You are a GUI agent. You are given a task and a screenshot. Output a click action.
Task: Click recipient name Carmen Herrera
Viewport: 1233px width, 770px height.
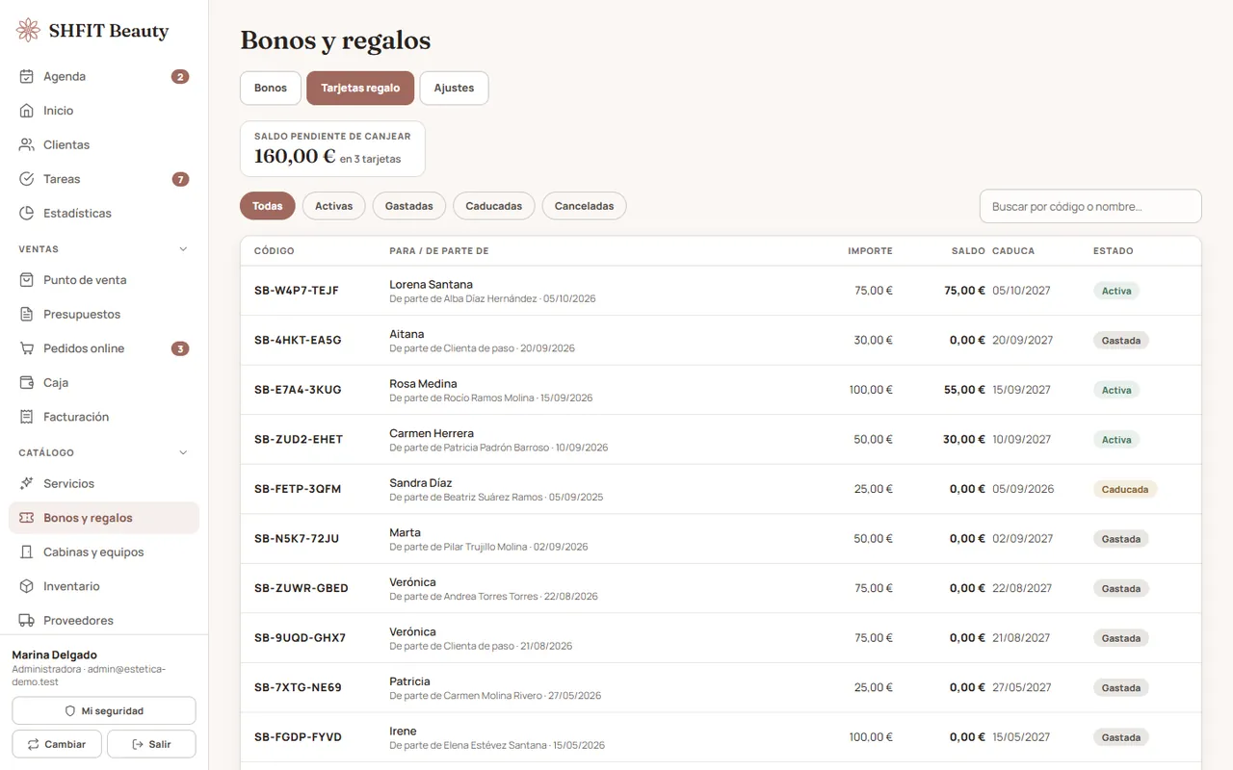click(x=432, y=433)
